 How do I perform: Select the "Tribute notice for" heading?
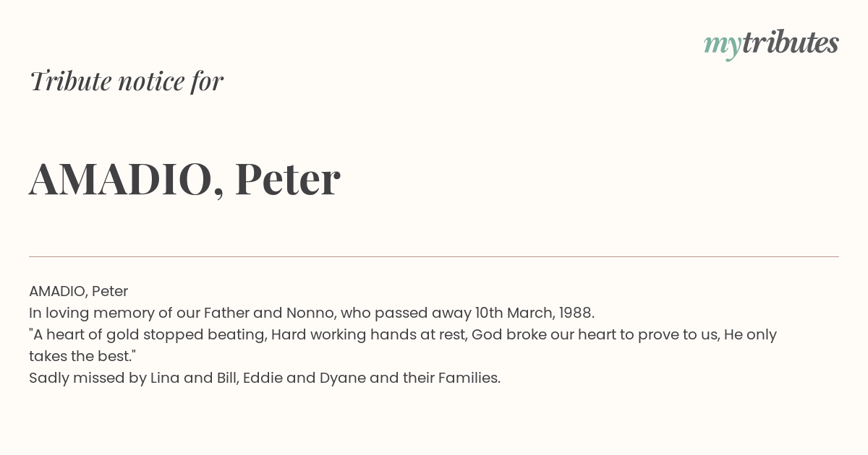tap(127, 82)
